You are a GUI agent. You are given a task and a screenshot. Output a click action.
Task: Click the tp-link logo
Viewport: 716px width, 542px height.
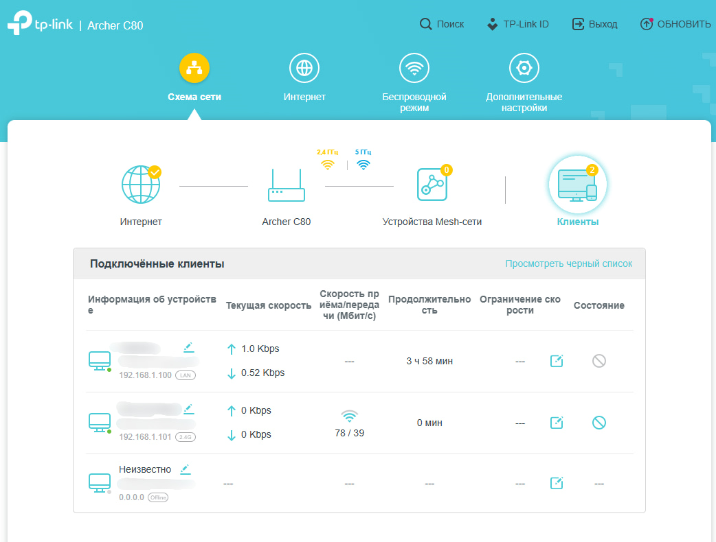point(40,23)
